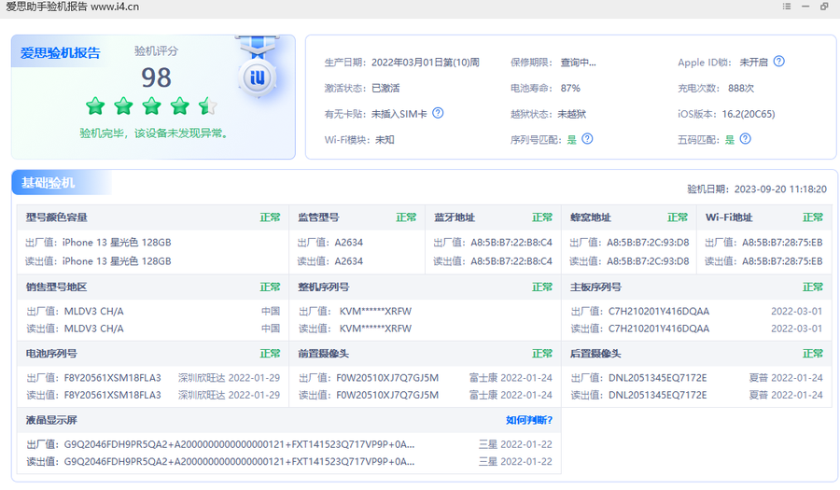The height and width of the screenshot is (490, 840).
Task: Minimize the 爱思助手验机报告 window
Action: [x=805, y=7]
